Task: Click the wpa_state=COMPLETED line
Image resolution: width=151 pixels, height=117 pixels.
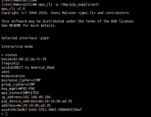Action: point(20,93)
